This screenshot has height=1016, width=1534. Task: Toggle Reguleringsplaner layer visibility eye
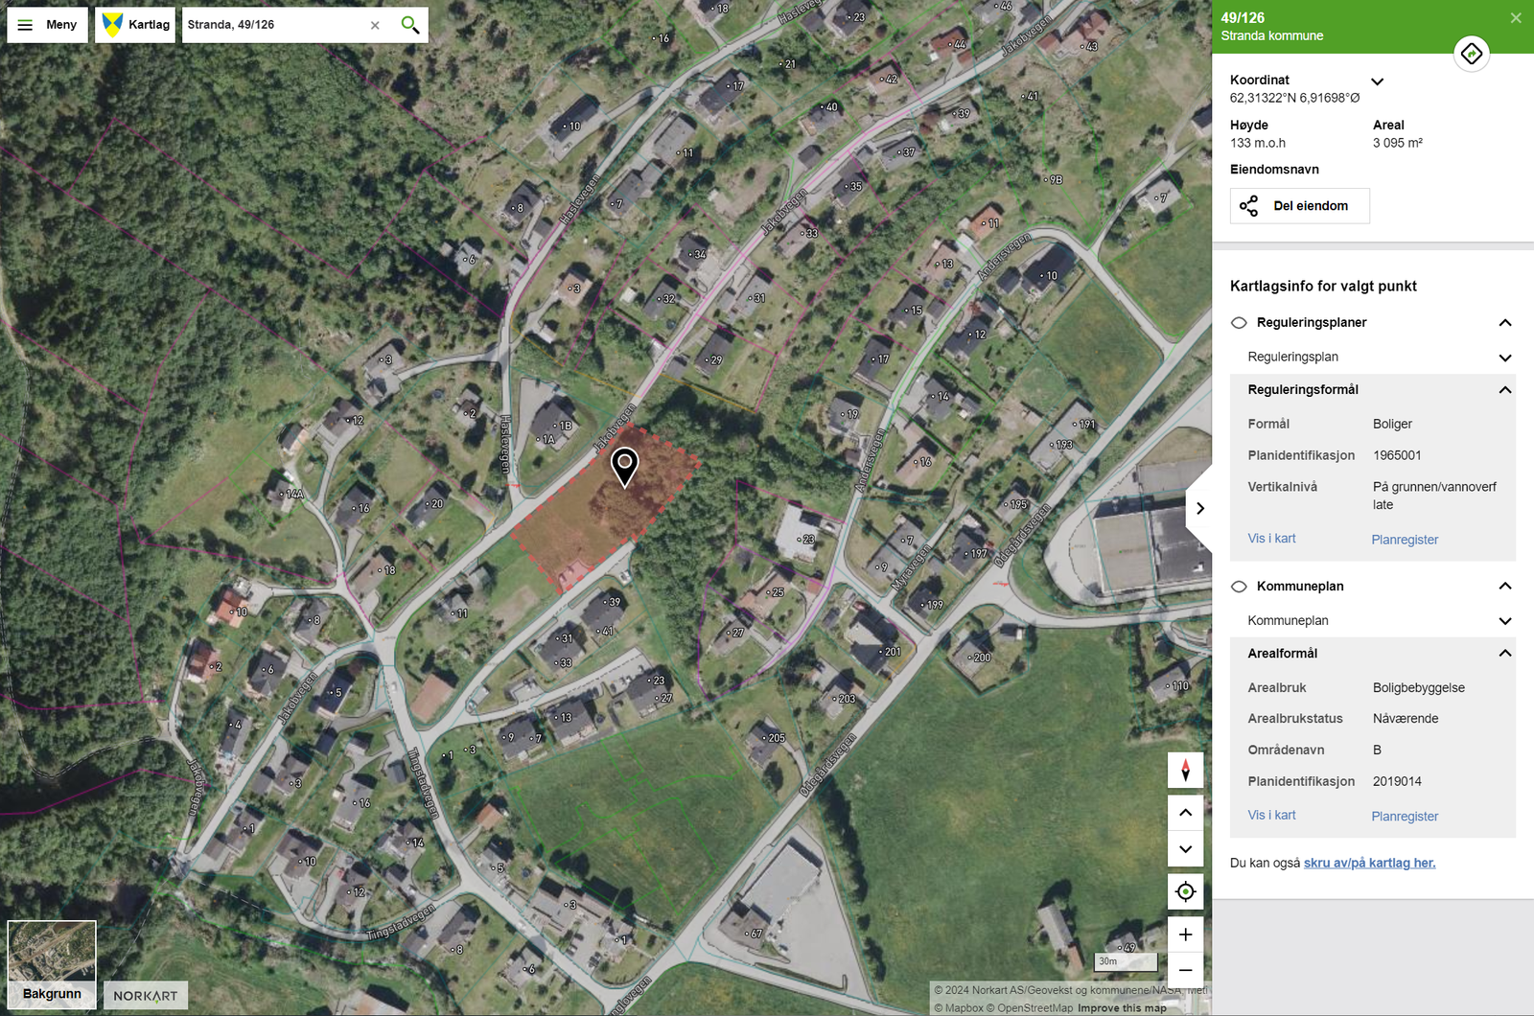click(x=1239, y=323)
